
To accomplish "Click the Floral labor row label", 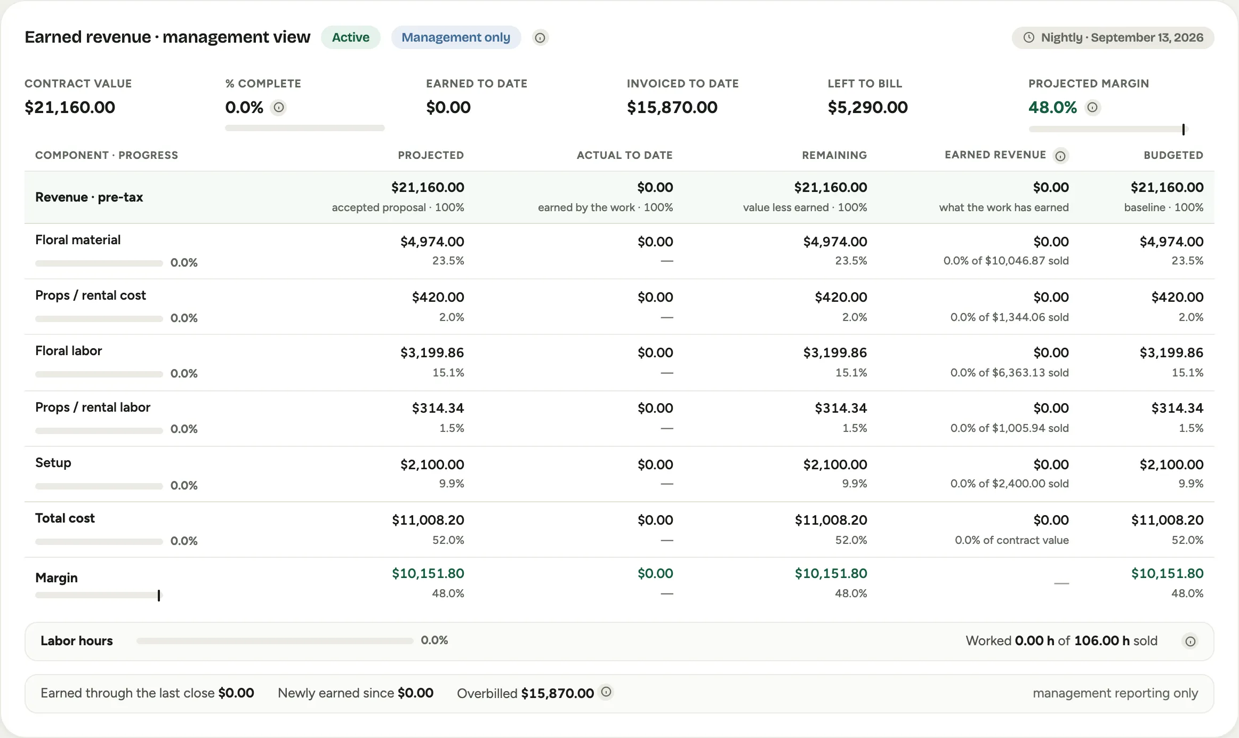I will tap(68, 351).
